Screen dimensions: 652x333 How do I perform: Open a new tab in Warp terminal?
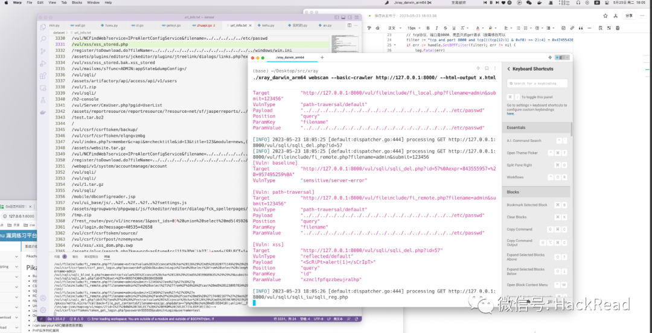tap(322, 57)
